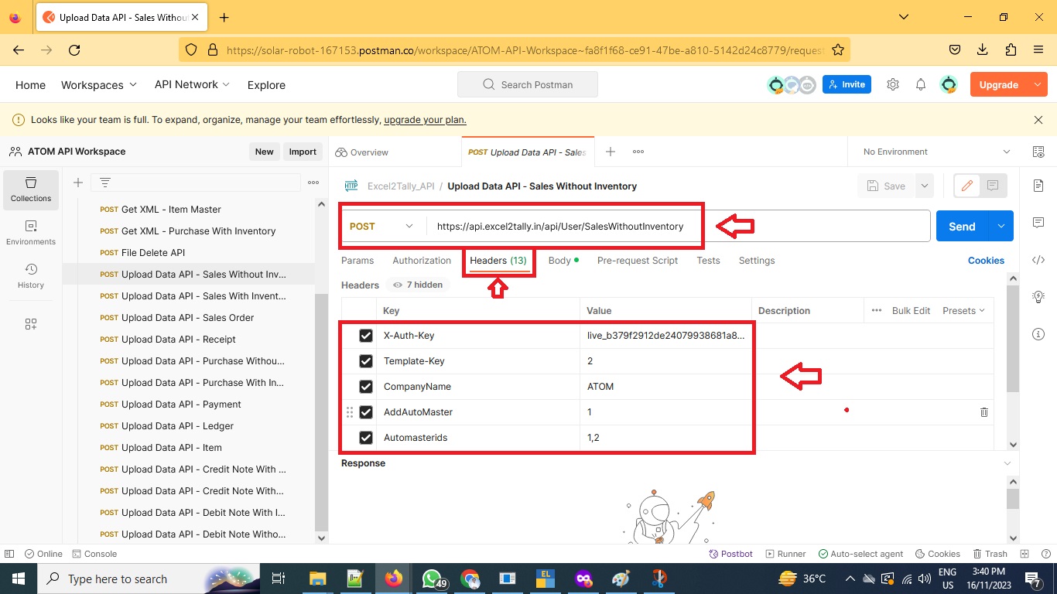1057x594 pixels.
Task: Open the History sidebar panel
Action: [x=31, y=276]
